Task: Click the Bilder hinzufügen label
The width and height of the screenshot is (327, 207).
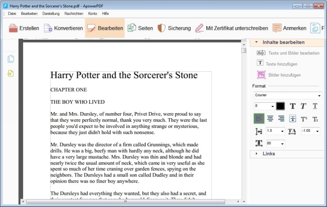Action: pos(284,75)
